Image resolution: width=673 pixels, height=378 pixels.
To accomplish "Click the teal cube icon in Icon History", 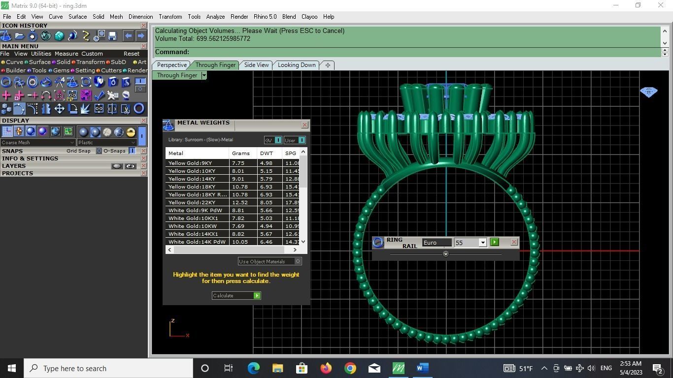I will pos(59,35).
